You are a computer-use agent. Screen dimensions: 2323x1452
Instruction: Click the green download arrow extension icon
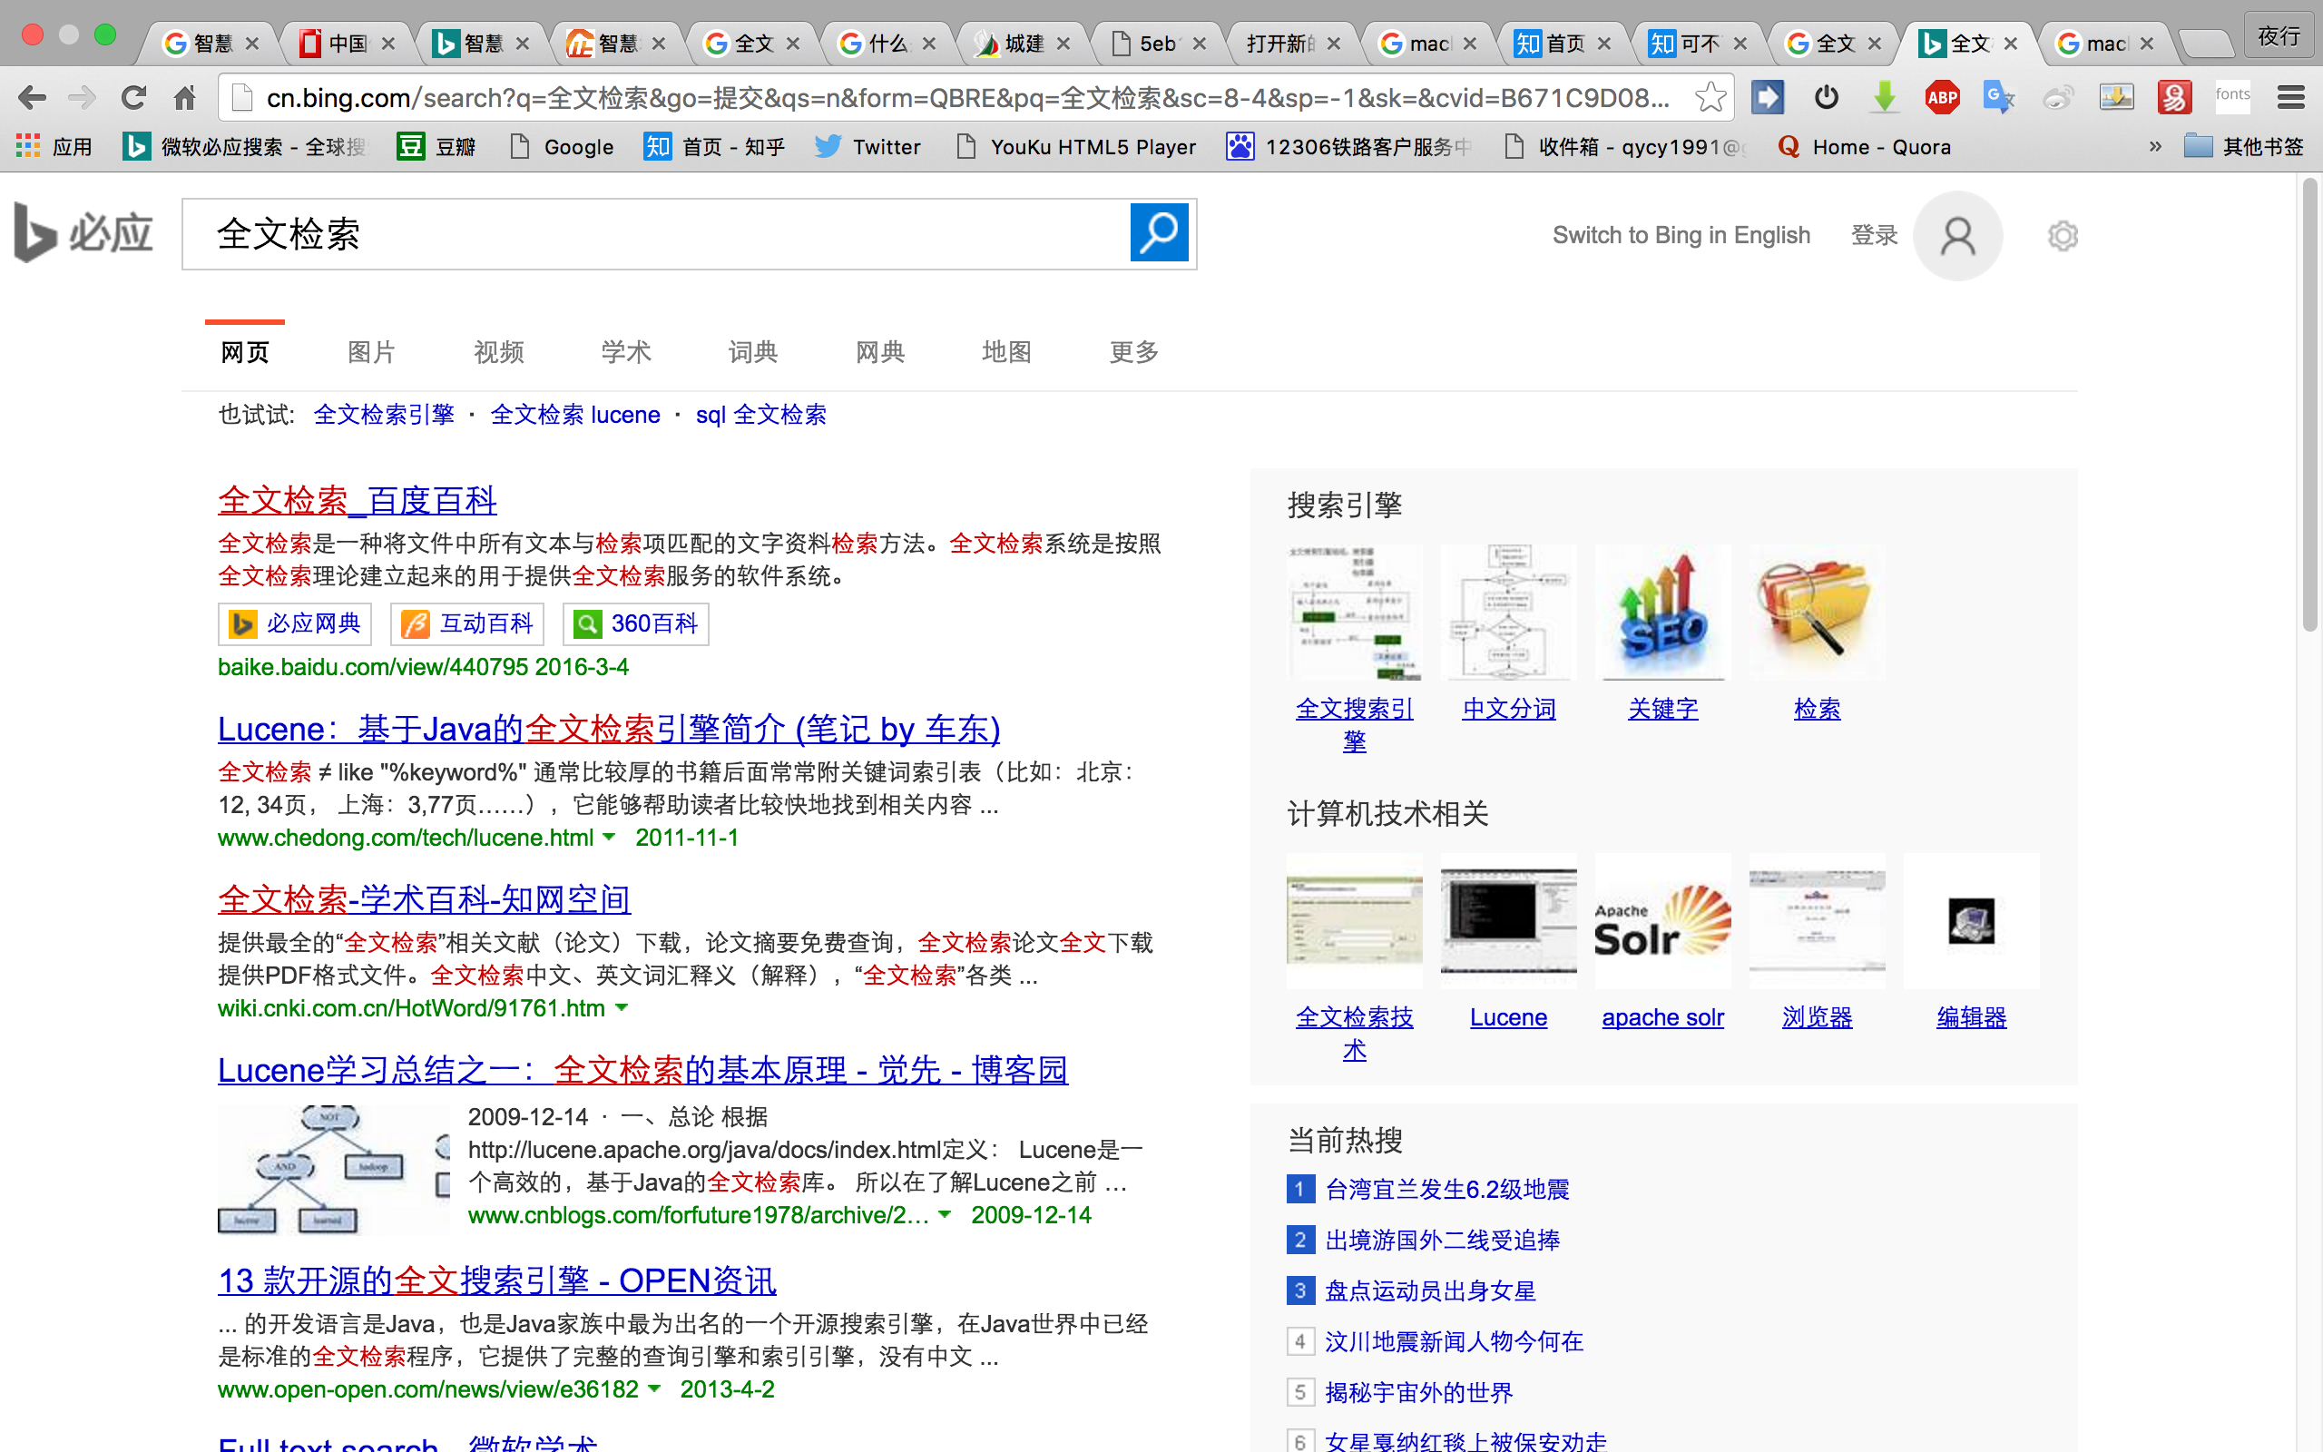[x=1885, y=97]
